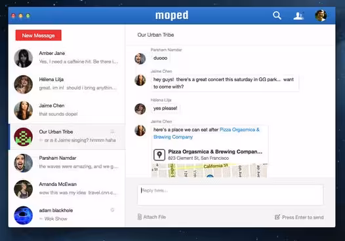Image resolution: width=345 pixels, height=241 pixels.
Task: Click Jaime Chen's sidebar avatar
Action: click(24, 111)
